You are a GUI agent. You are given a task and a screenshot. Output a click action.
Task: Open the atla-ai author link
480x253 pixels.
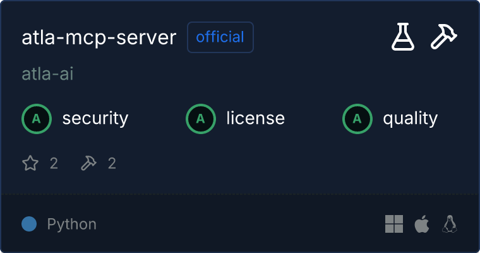click(x=47, y=74)
